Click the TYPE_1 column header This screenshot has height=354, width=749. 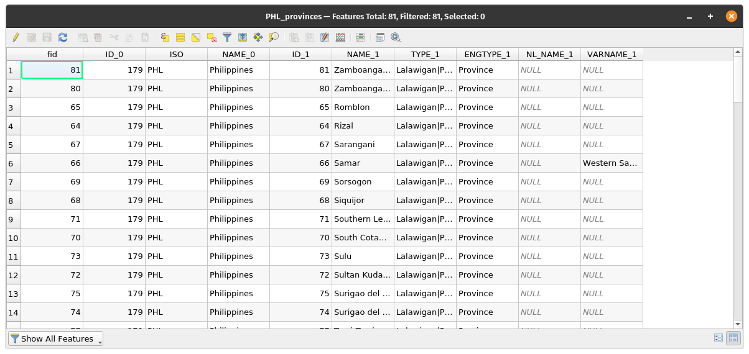click(x=426, y=54)
